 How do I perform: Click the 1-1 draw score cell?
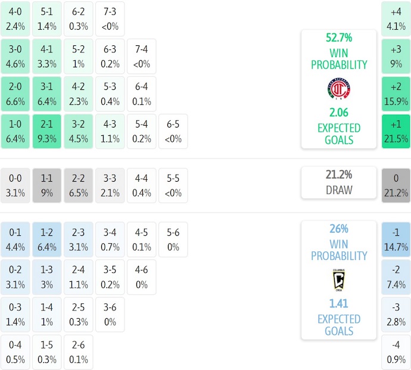coord(46,185)
